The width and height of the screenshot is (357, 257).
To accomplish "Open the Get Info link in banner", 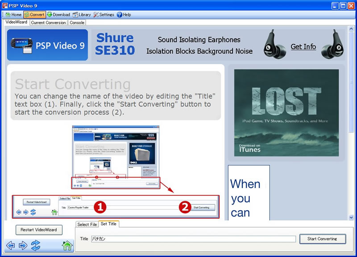I will pos(303,47).
